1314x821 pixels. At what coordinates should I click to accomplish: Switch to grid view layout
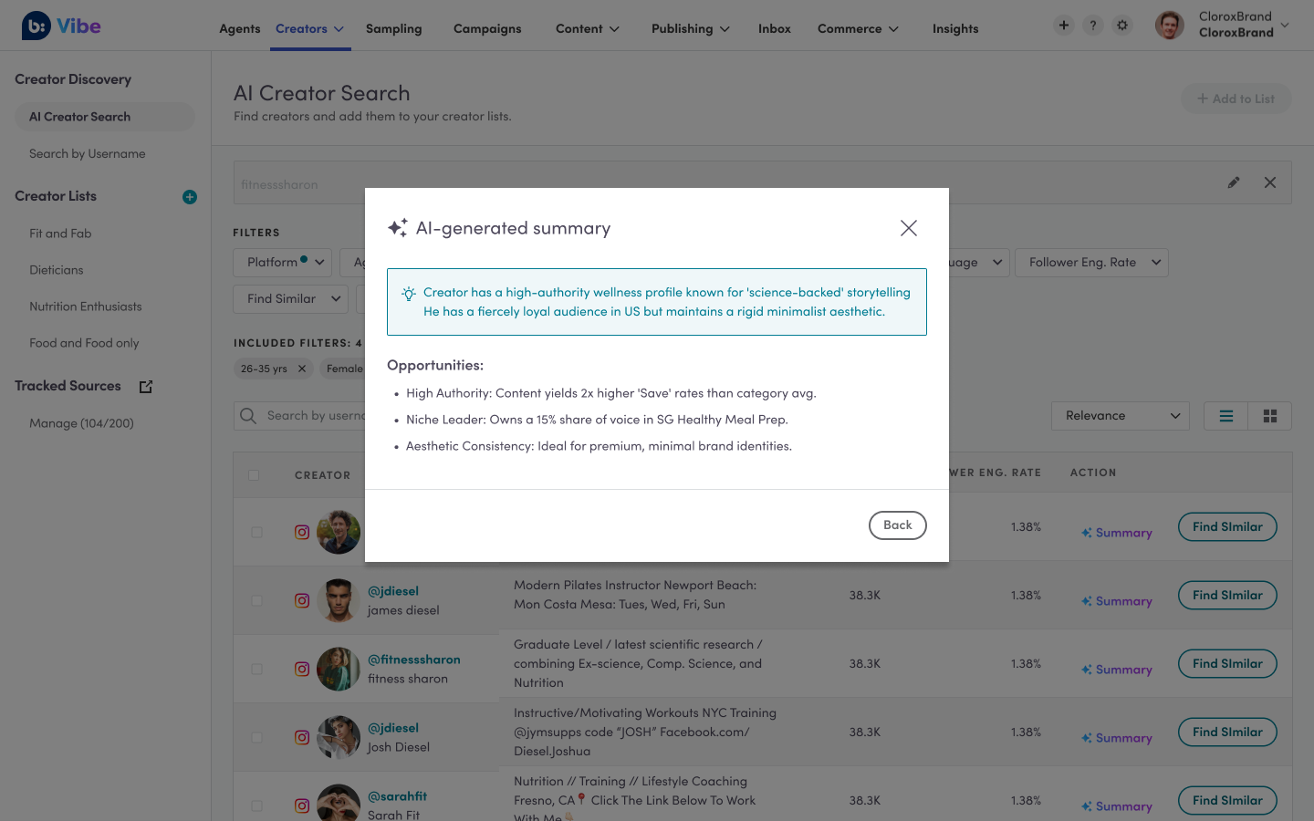[1270, 416]
